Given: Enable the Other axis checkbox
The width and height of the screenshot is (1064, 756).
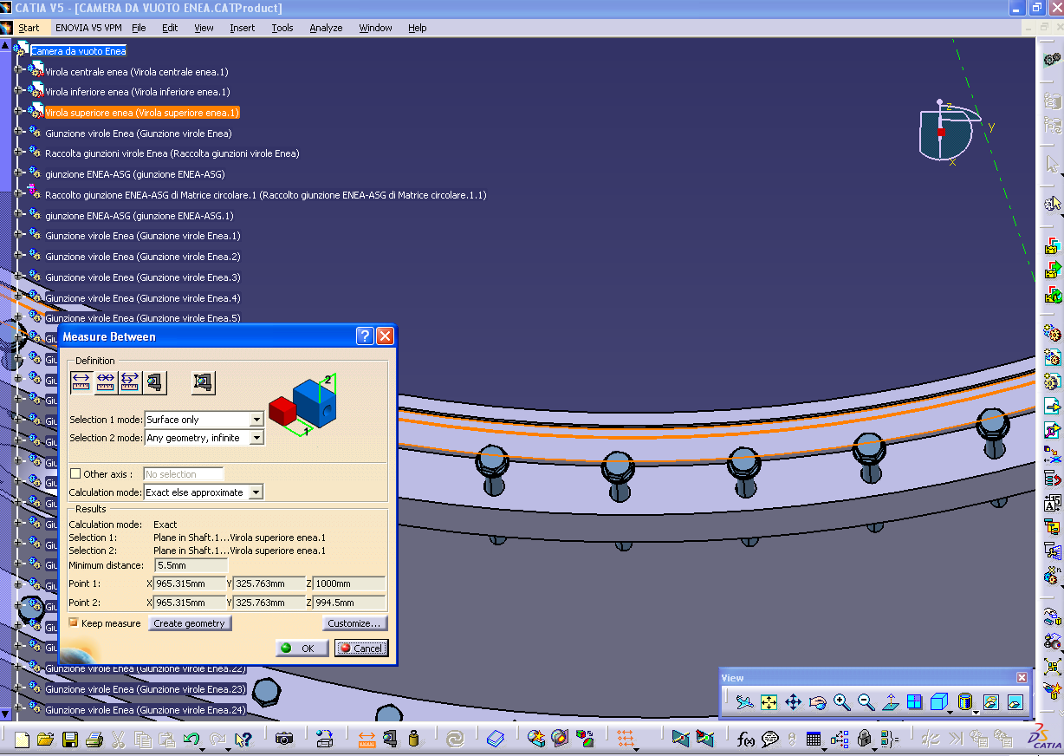Looking at the screenshot, I should [75, 474].
